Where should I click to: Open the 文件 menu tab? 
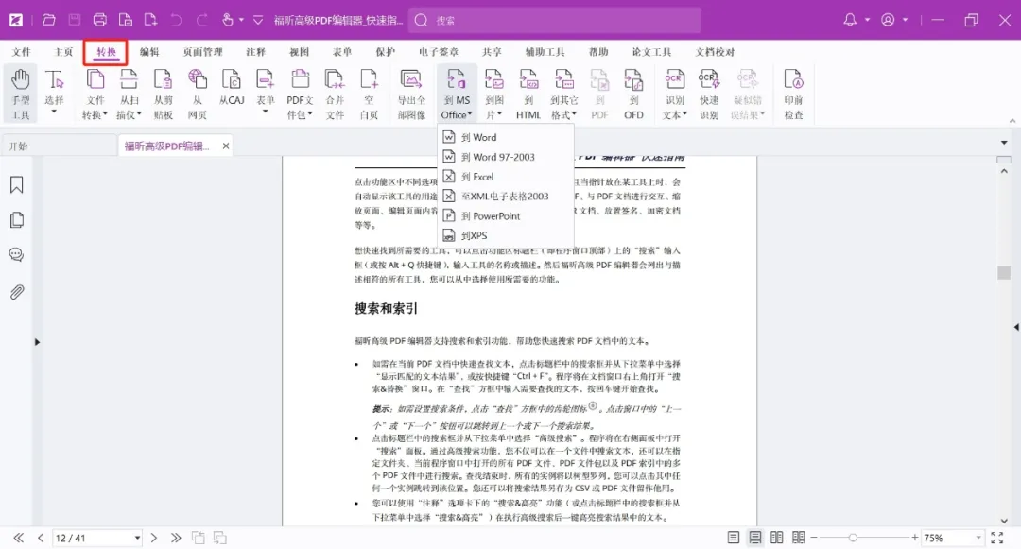[21, 52]
